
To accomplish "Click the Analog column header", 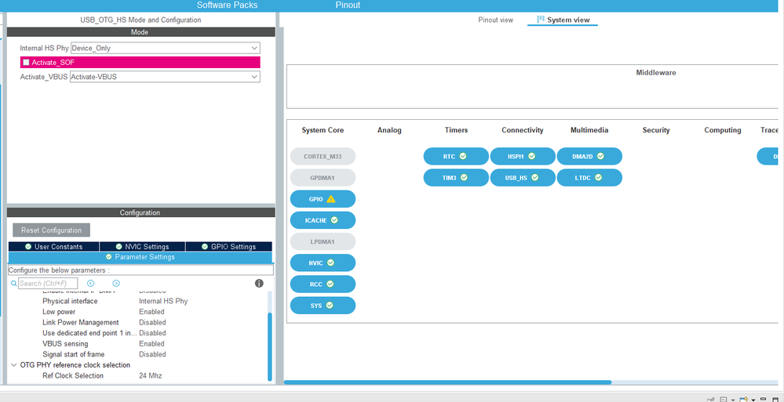I will [389, 130].
